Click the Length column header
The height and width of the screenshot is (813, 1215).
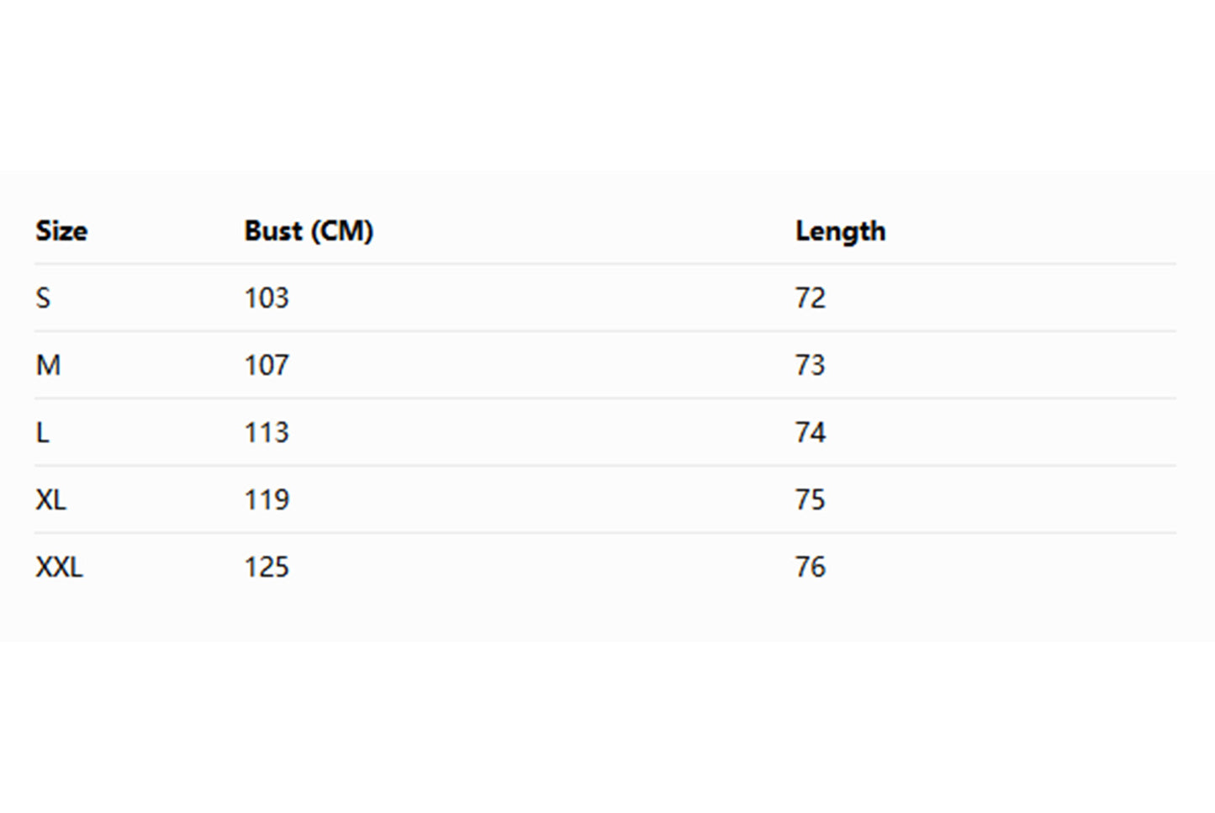point(840,231)
